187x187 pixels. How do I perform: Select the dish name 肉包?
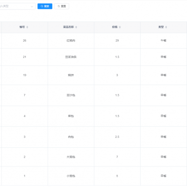point(71,137)
